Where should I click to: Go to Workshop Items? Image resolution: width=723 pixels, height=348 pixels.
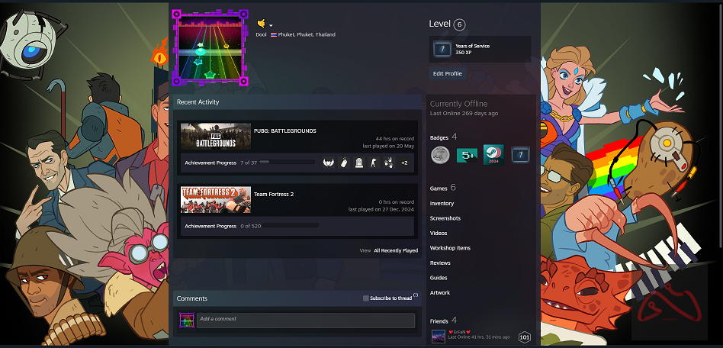(x=450, y=248)
